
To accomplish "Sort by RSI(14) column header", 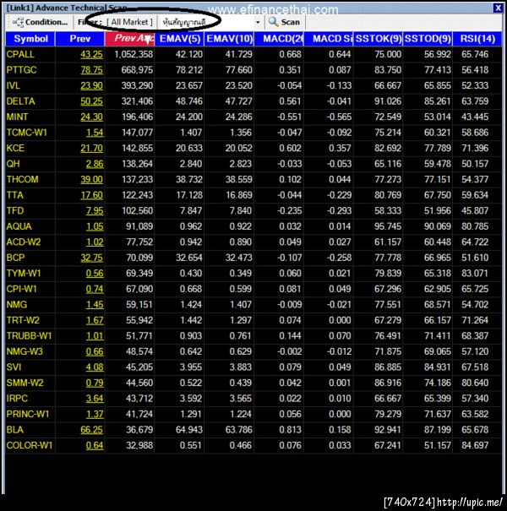I will tap(477, 39).
